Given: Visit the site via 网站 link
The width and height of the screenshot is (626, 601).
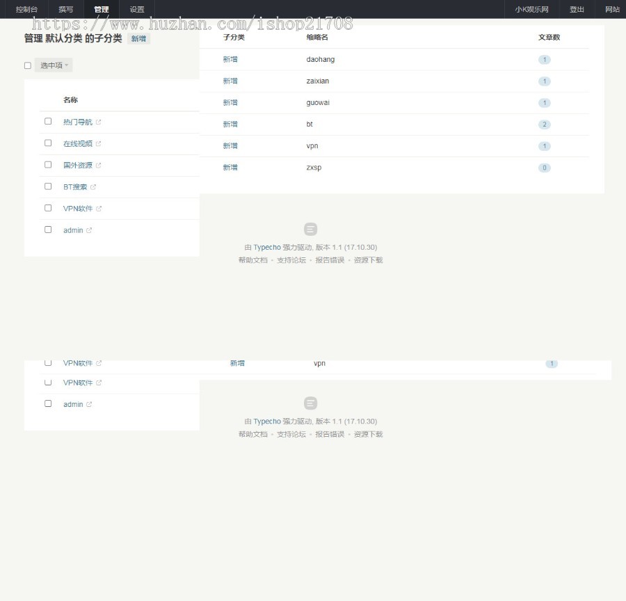Looking at the screenshot, I should click(x=612, y=9).
